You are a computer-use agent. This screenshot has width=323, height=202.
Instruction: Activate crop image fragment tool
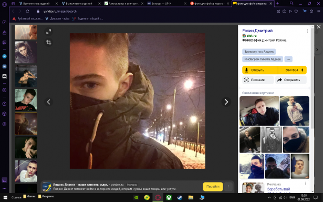(x=49, y=43)
